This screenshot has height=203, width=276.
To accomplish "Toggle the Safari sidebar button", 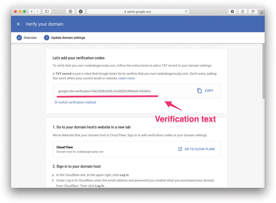I will pos(47,11).
